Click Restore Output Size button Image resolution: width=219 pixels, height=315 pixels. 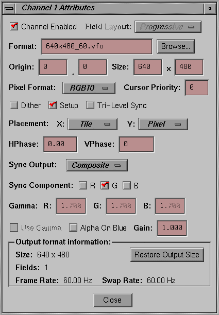pos(167,255)
